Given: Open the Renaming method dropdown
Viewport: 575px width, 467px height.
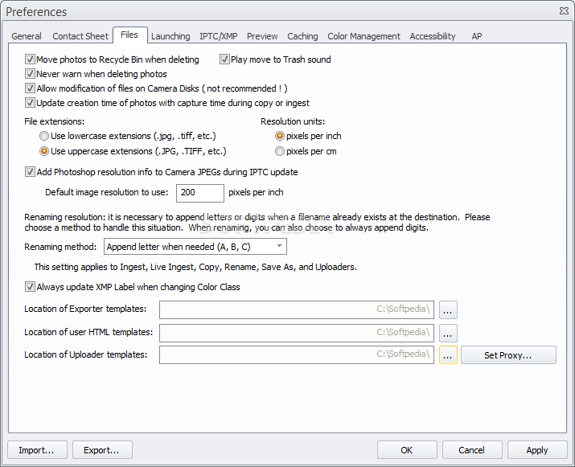Looking at the screenshot, I should (195, 247).
